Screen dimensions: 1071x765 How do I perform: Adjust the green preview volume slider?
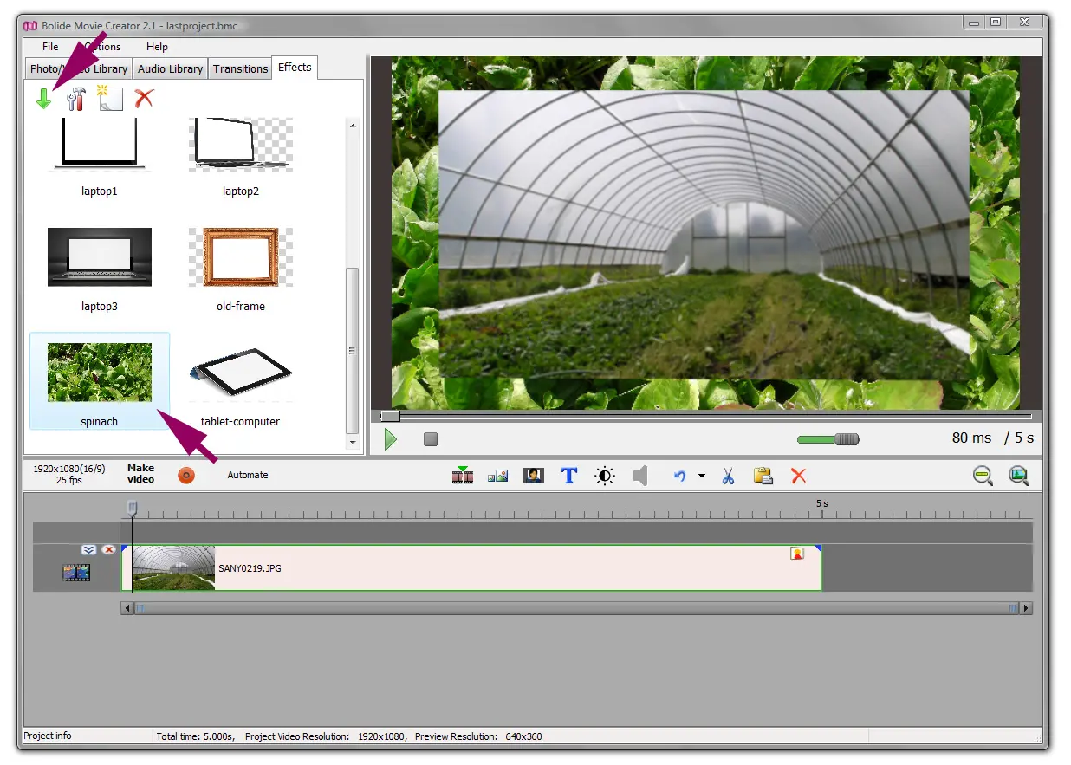tap(828, 439)
